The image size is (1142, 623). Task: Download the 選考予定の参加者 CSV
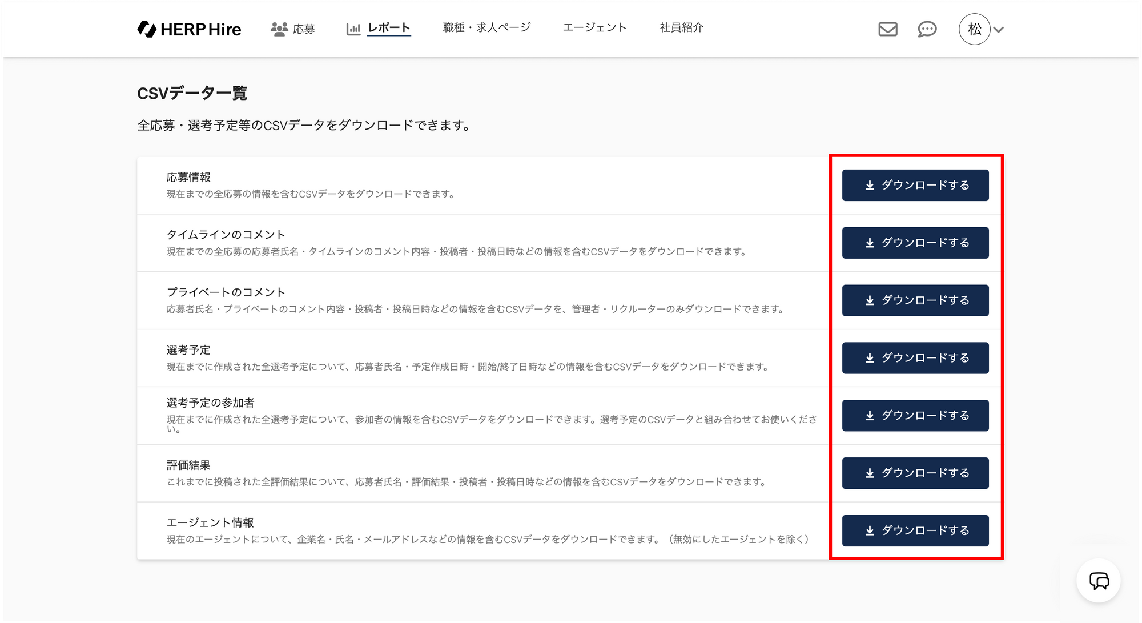(x=915, y=416)
